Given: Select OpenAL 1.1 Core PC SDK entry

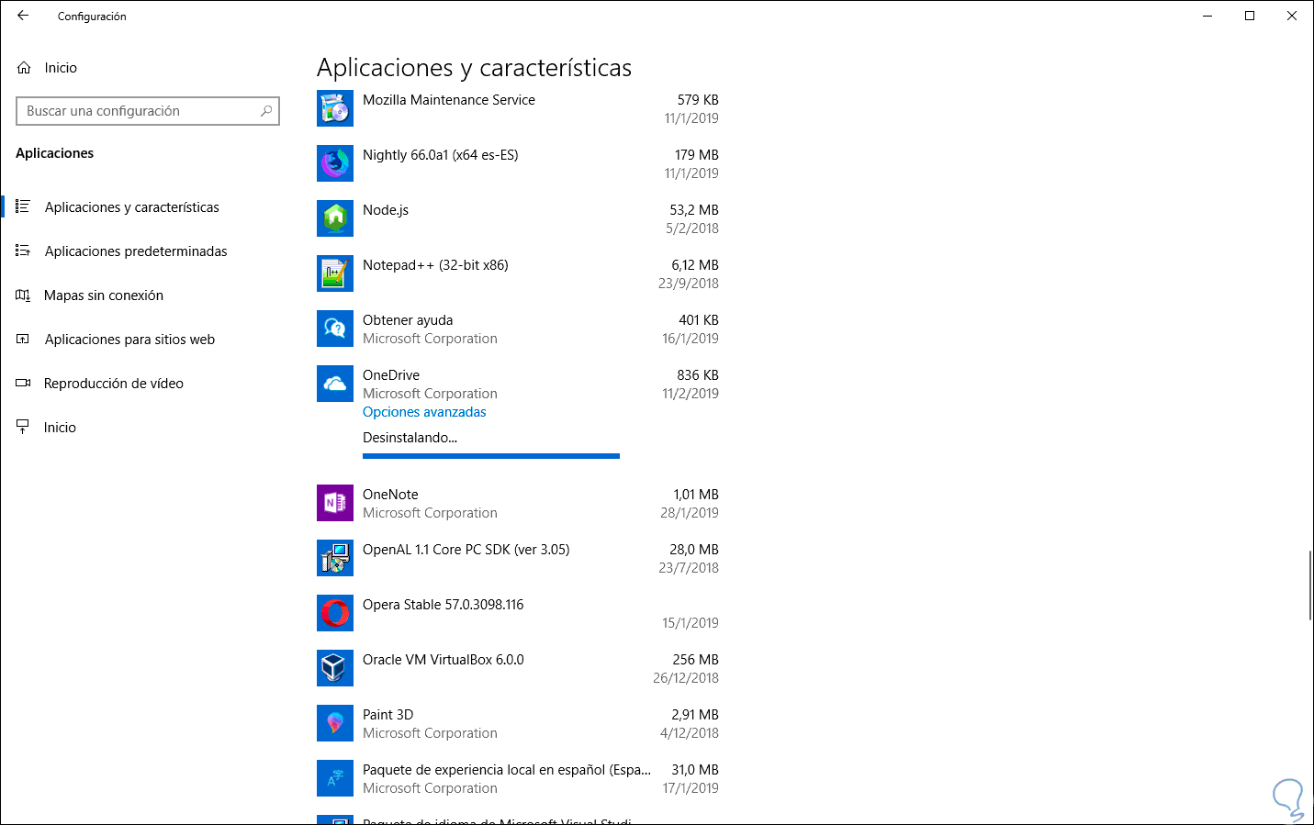Looking at the screenshot, I should (466, 550).
